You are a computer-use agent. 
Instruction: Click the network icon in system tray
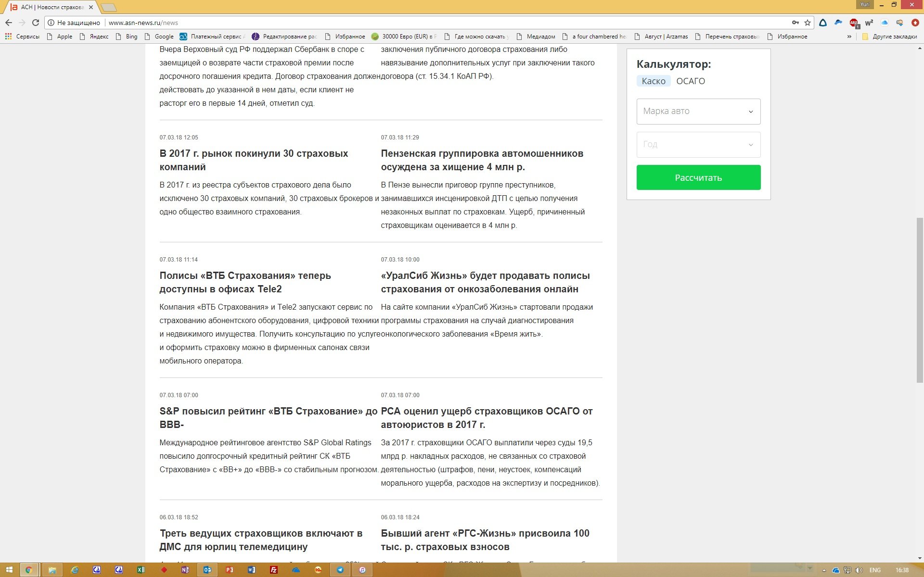847,570
